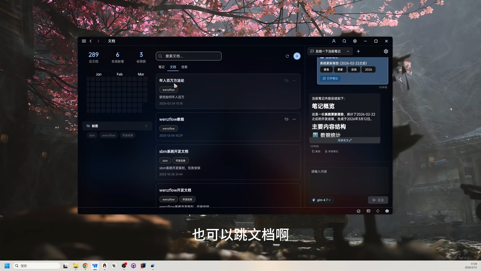Open more options on 年入百万方法论 card
The image size is (481, 271).
click(294, 81)
